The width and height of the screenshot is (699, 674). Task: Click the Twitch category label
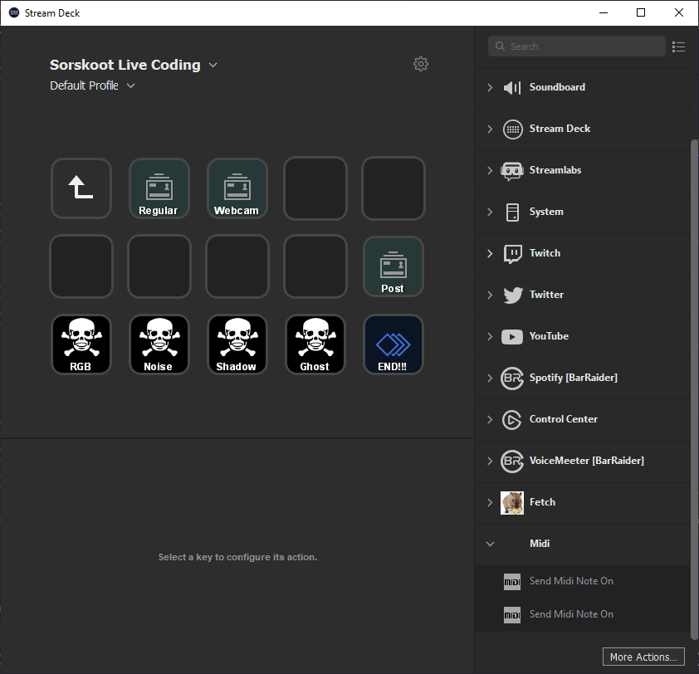coord(545,253)
